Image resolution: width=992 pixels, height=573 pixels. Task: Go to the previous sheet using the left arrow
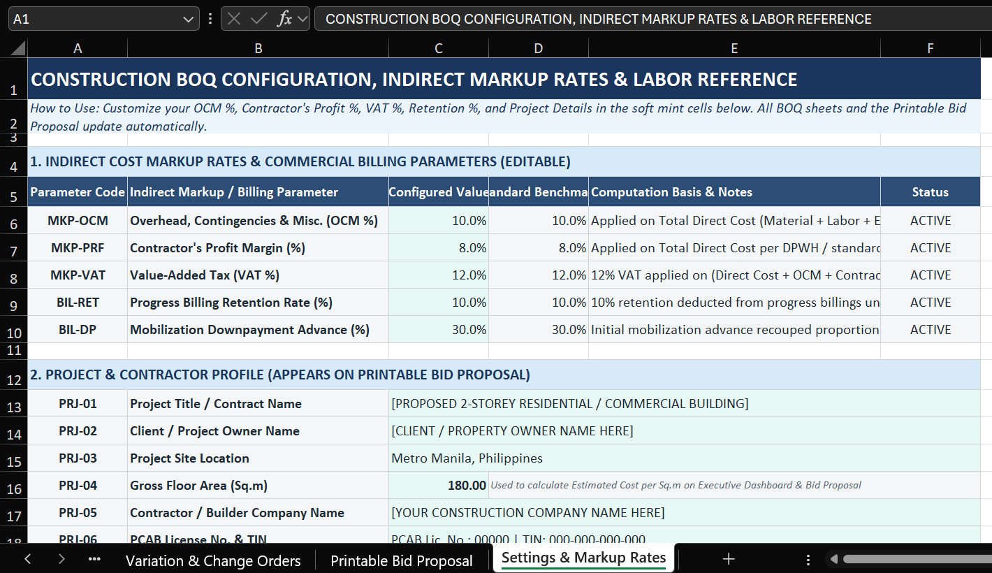click(x=28, y=559)
